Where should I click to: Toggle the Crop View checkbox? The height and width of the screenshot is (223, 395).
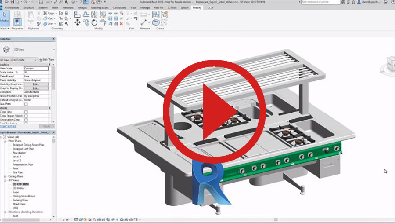pyautogui.click(x=26, y=112)
